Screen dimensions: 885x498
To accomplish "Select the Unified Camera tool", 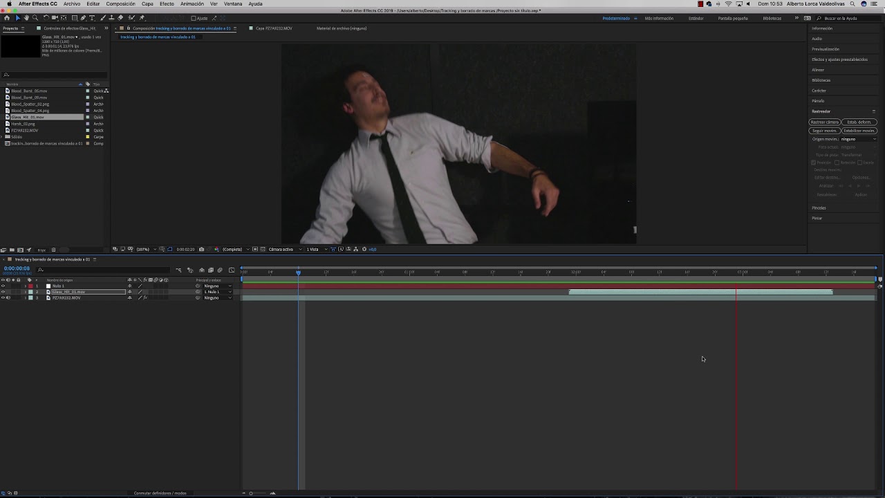I will [x=55, y=18].
